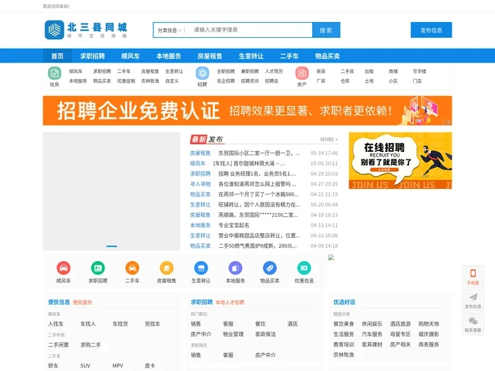The height and width of the screenshot is (371, 495).
Task: Click the green 求职招聘 round icon
Action: [x=98, y=268]
